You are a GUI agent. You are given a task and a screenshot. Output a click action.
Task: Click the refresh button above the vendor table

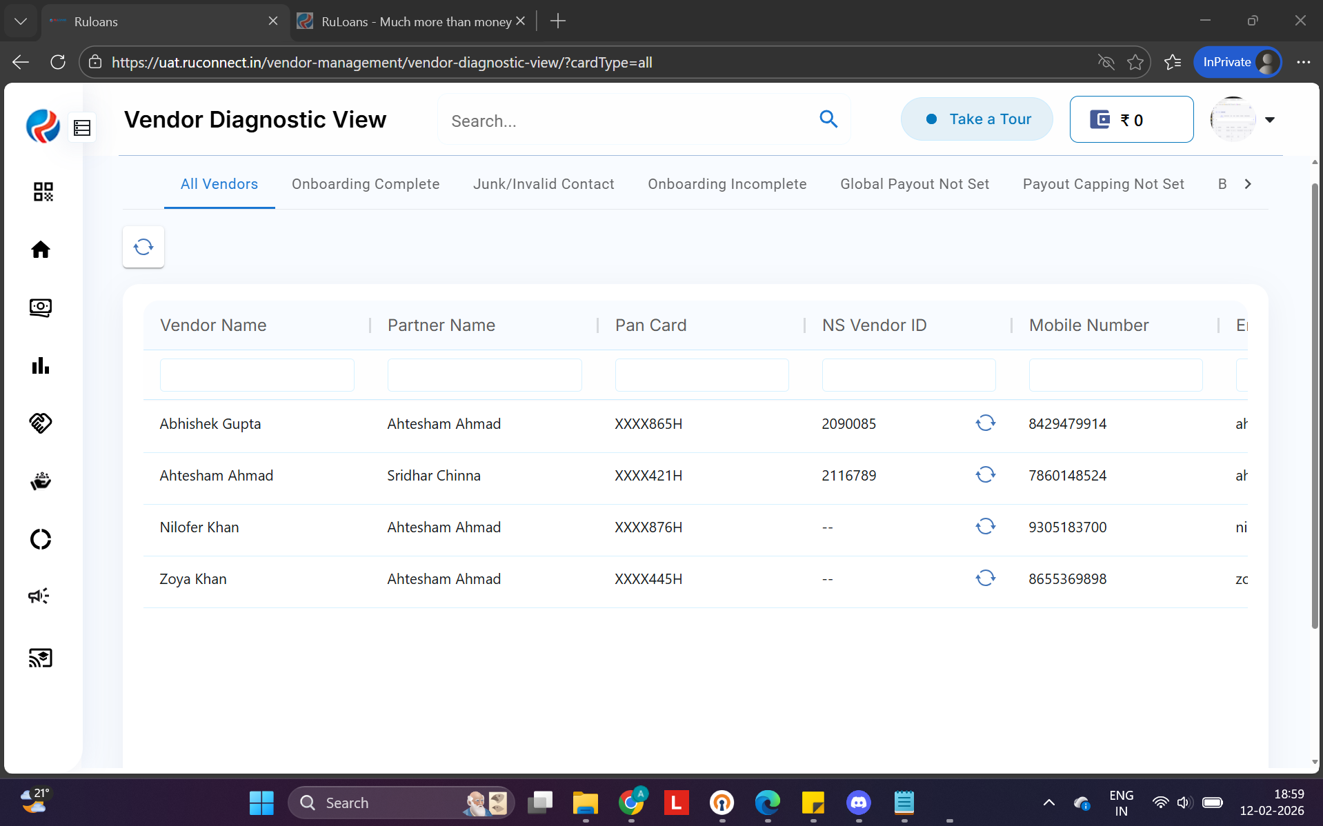coord(143,247)
